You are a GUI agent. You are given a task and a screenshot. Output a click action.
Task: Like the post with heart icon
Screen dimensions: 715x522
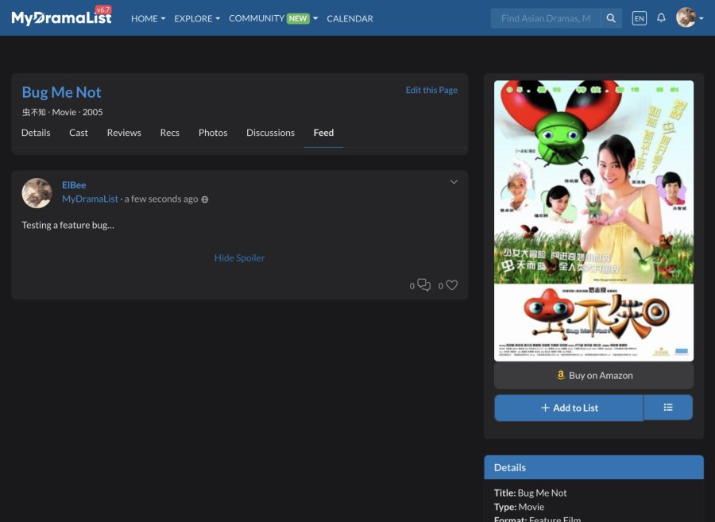[452, 285]
